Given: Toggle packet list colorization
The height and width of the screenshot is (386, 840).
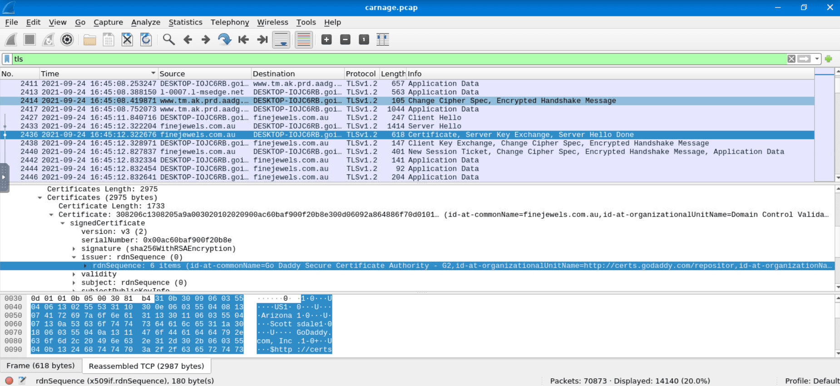Looking at the screenshot, I should tap(304, 40).
